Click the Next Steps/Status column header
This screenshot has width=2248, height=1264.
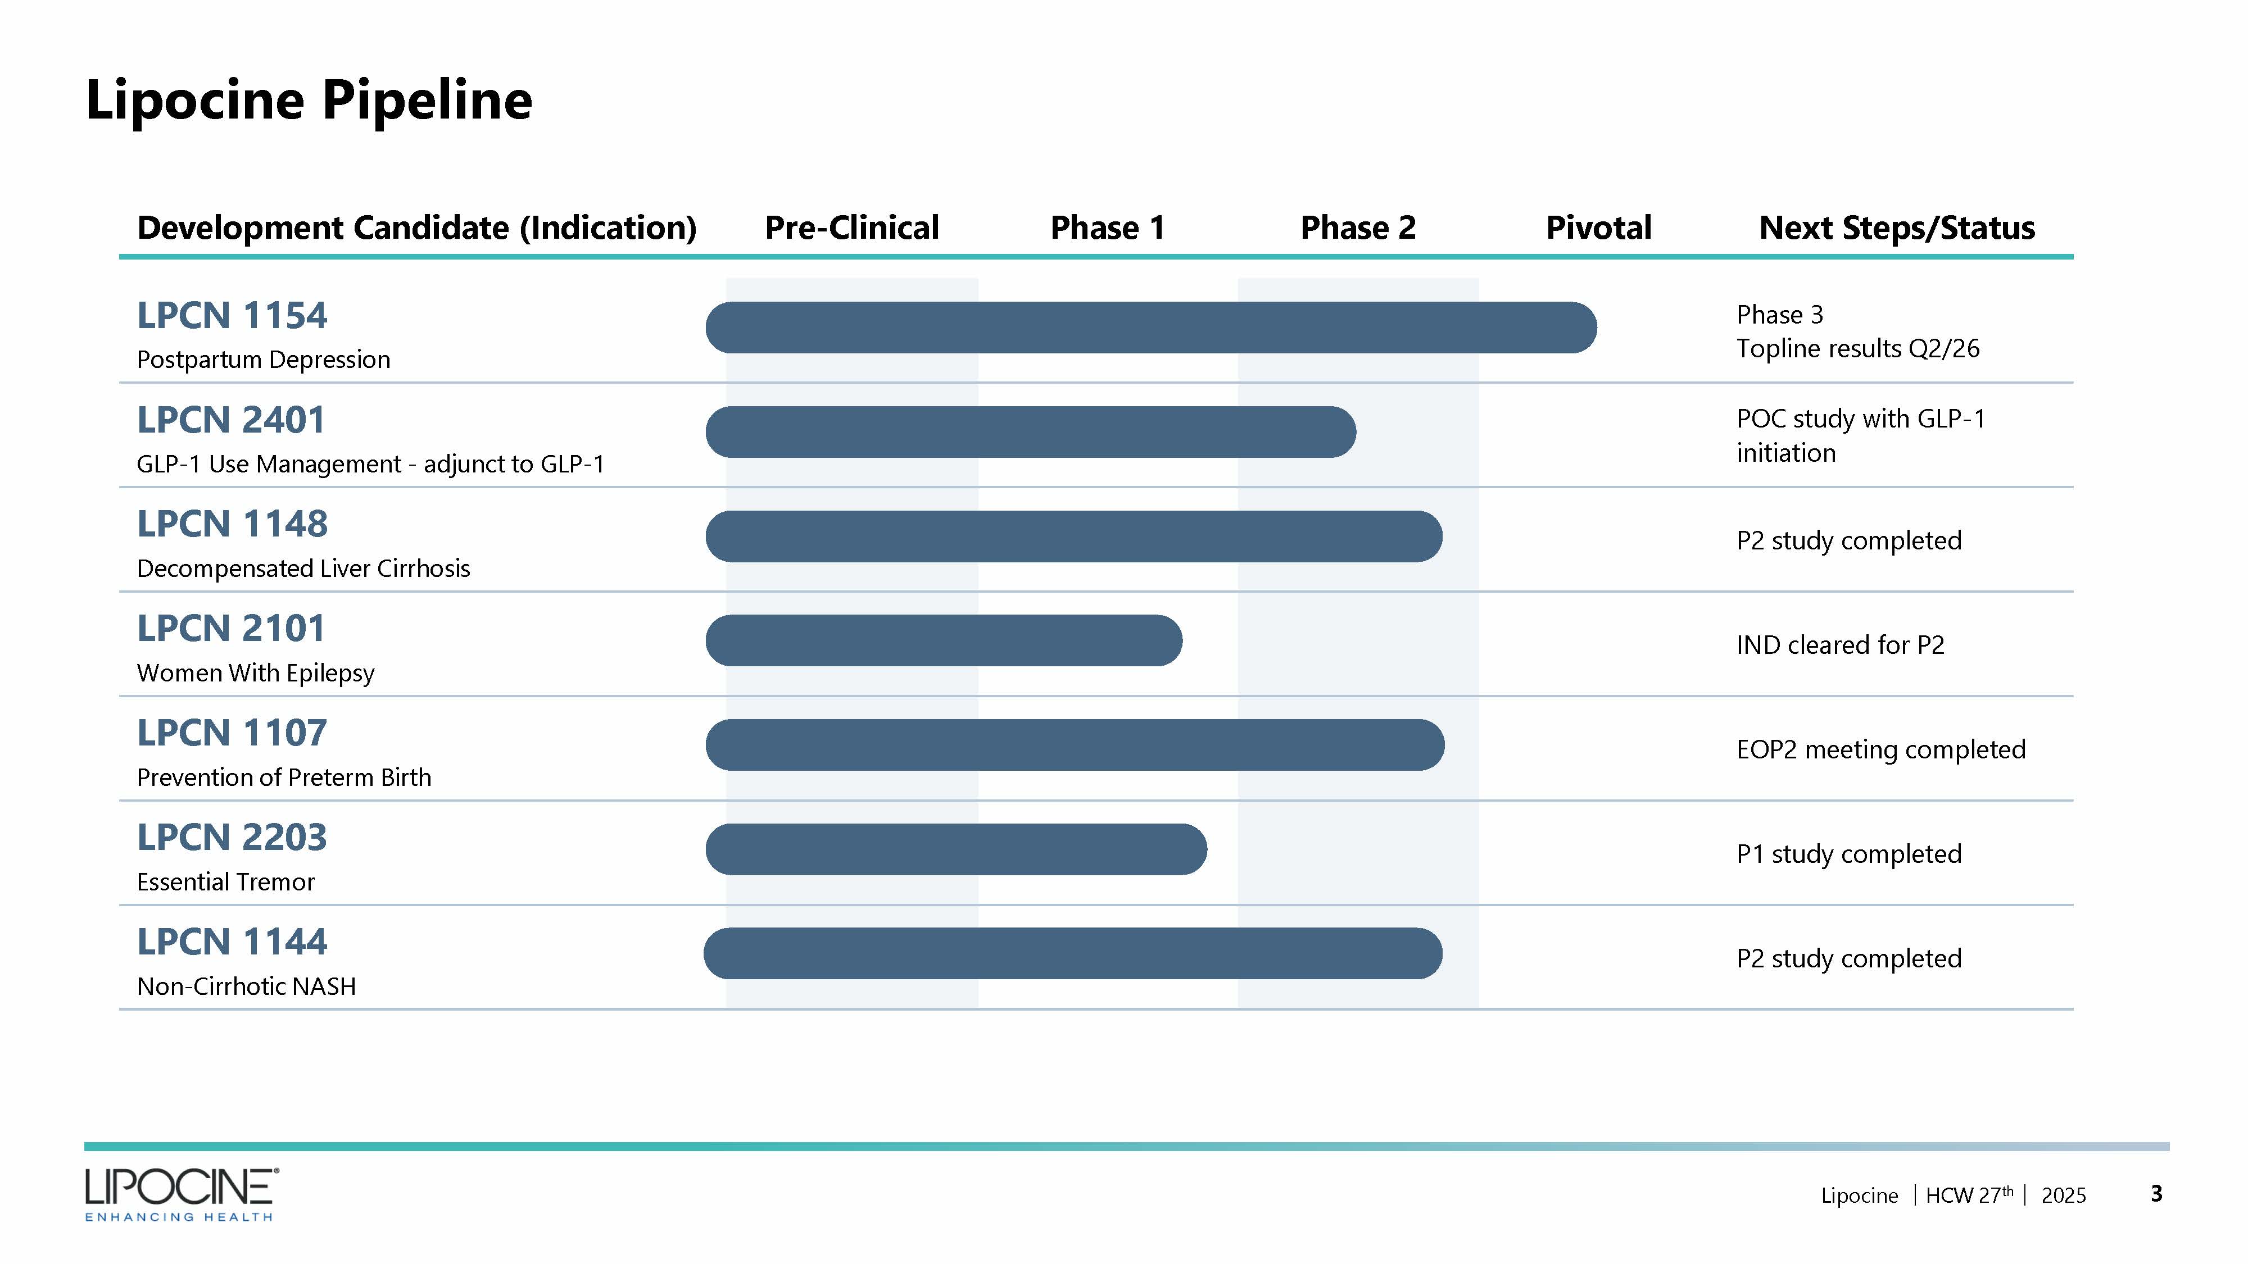click(x=1896, y=228)
